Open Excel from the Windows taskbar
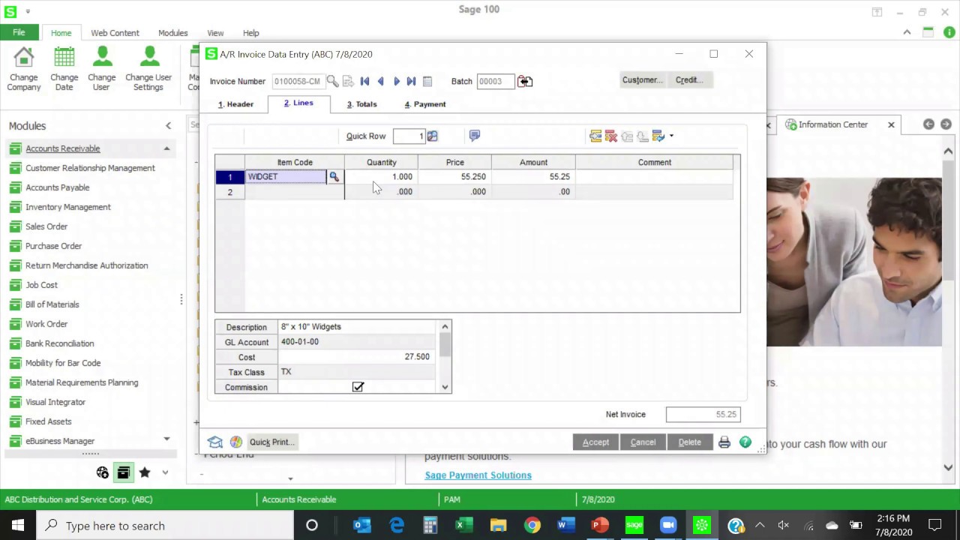Viewport: 960px width, 540px height. [x=464, y=525]
